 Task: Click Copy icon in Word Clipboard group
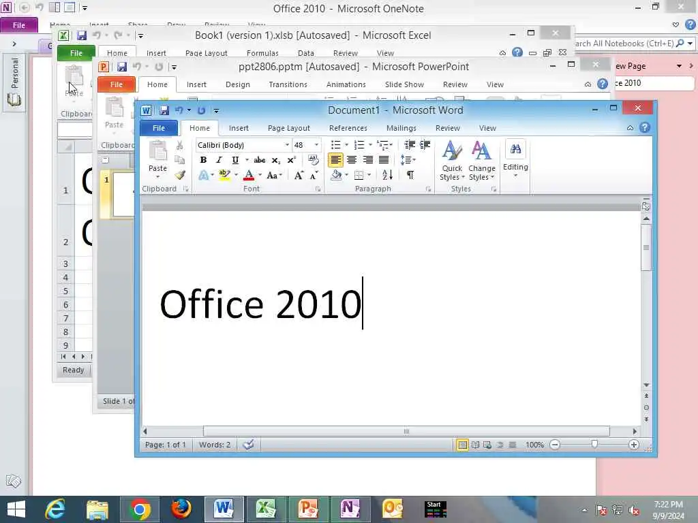coord(179,160)
